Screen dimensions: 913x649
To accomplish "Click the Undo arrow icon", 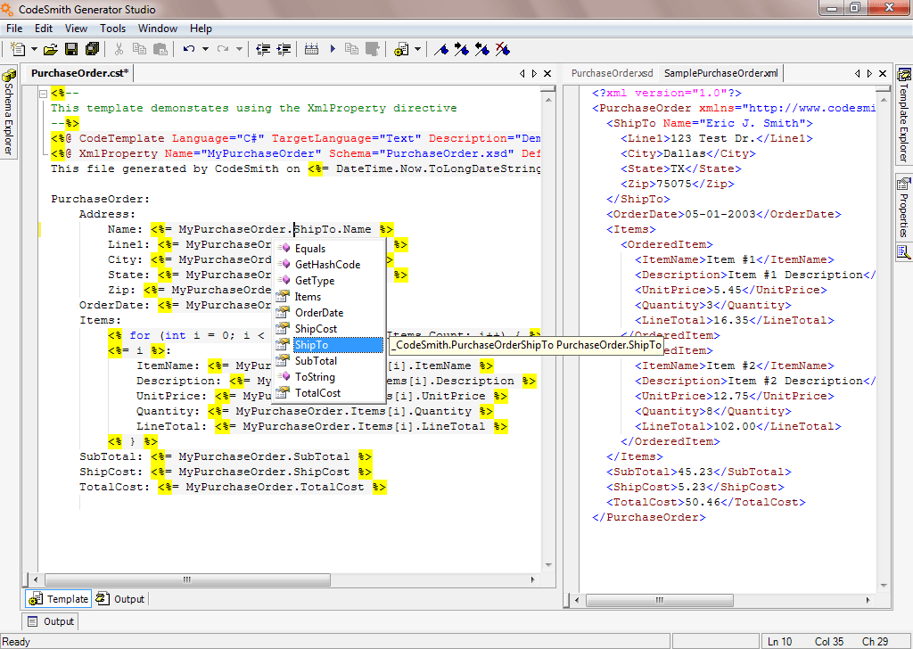I will click(189, 49).
